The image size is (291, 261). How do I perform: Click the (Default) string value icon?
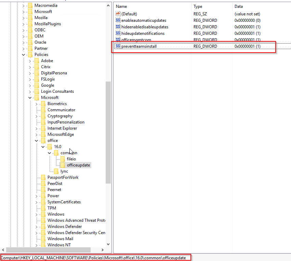tap(118, 14)
